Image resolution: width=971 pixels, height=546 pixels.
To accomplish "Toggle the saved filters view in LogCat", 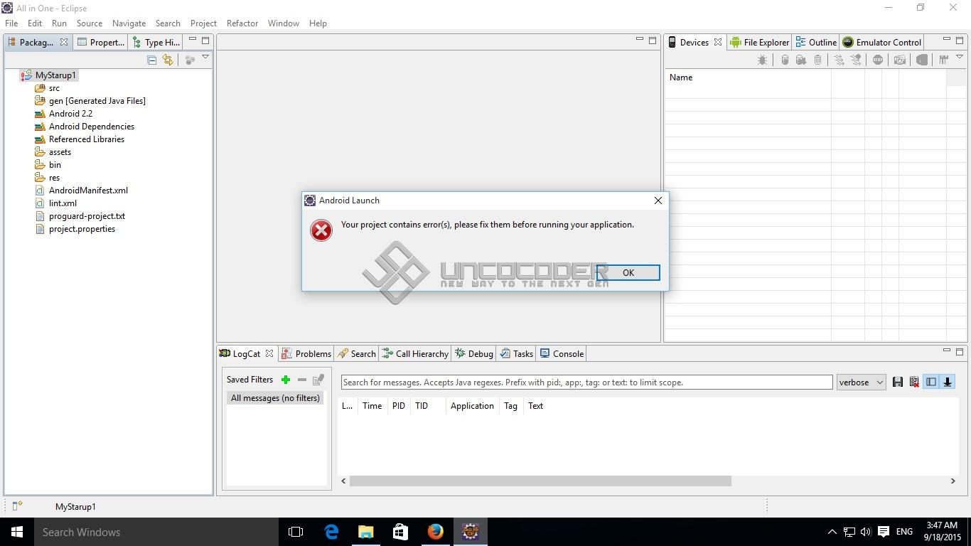I will [x=931, y=382].
